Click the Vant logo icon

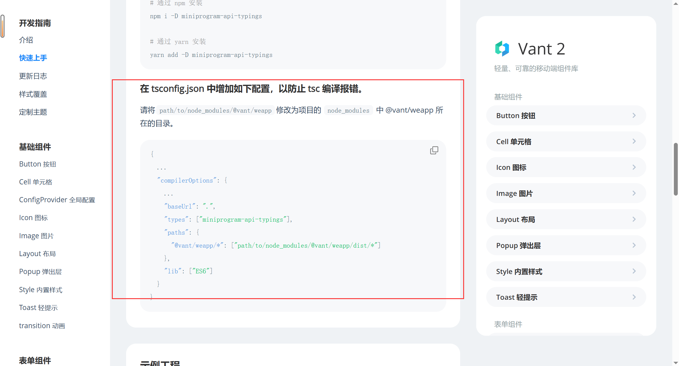502,48
